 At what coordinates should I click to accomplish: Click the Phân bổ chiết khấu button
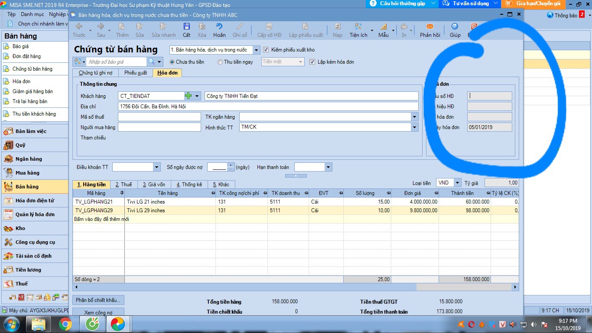[98, 300]
